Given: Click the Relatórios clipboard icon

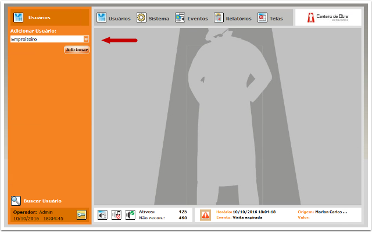Looking at the screenshot, I should (219, 18).
